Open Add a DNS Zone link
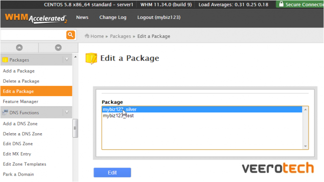This screenshot has height=182, width=324. click(20, 124)
